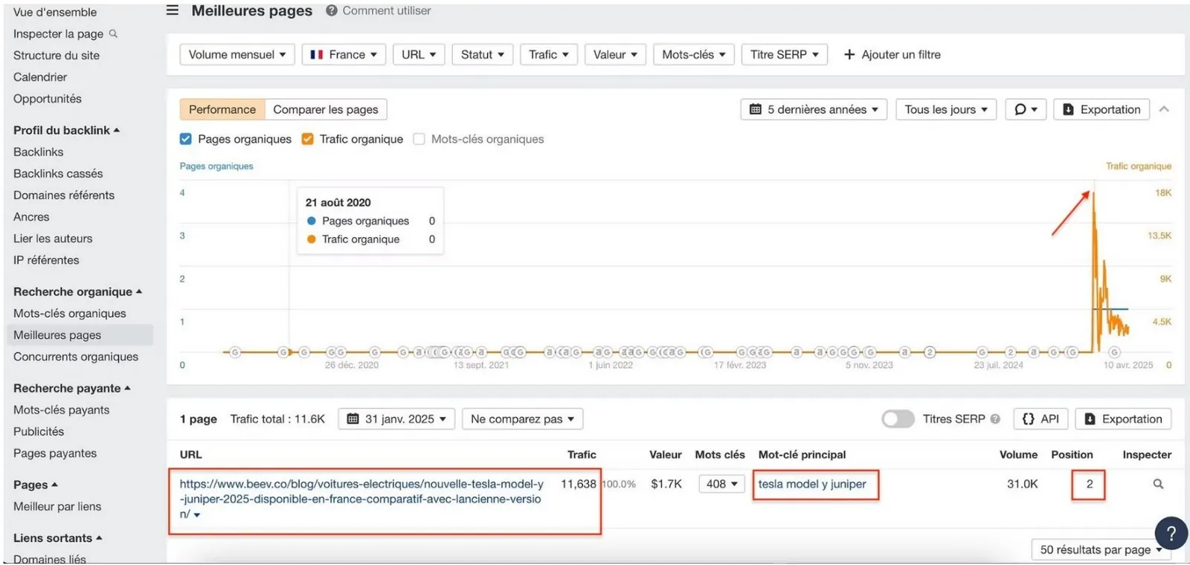Go to Mots-clés organiques in sidebar
Screen dimensions: 1190x565
point(70,314)
